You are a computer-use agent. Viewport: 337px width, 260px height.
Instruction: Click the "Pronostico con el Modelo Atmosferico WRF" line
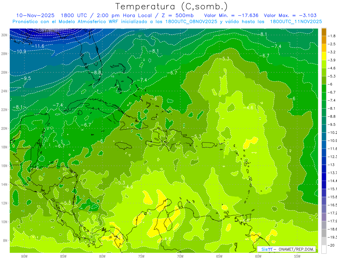point(167,22)
